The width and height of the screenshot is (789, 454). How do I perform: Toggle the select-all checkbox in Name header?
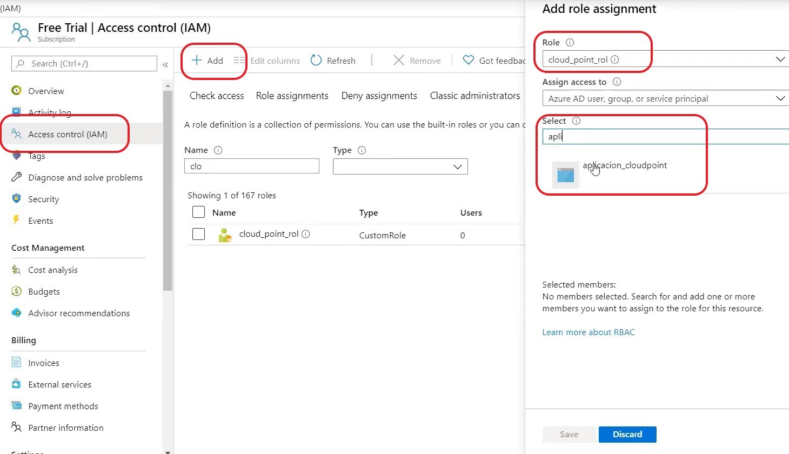click(199, 212)
